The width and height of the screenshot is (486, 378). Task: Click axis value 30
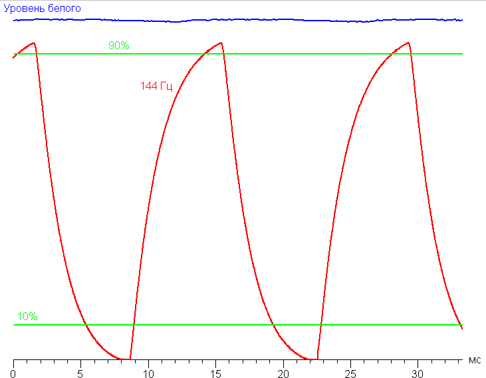[418, 373]
